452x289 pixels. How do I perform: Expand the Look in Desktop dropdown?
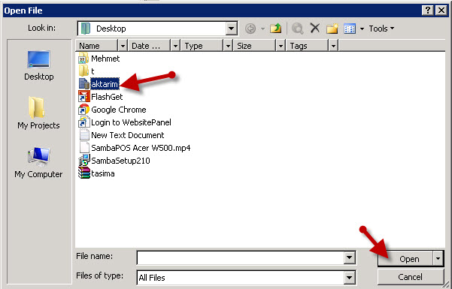(x=231, y=29)
